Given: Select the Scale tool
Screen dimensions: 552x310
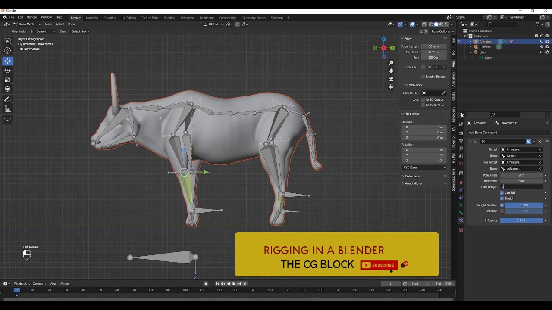Looking at the screenshot, I should click(x=8, y=80).
